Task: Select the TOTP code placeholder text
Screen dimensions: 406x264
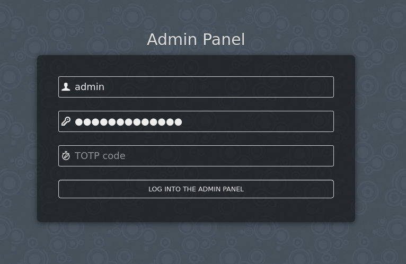Action: pos(100,156)
